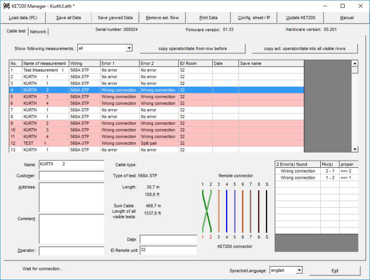Click the Customer input field

tap(72, 176)
